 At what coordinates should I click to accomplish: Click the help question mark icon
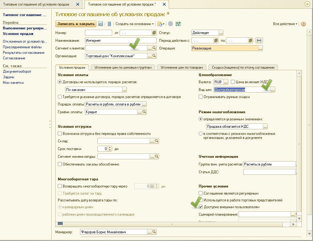(x=303, y=24)
